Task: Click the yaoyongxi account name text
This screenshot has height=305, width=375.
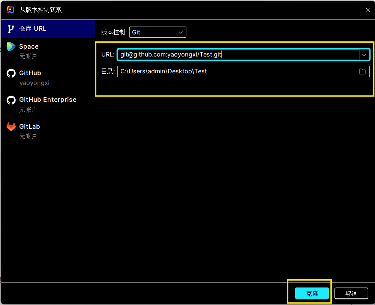Action: (34, 83)
